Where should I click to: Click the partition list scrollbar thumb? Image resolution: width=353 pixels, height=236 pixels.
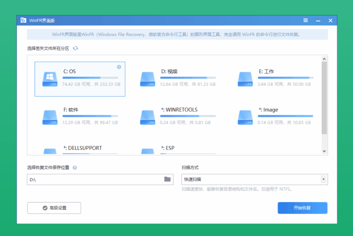(x=324, y=98)
